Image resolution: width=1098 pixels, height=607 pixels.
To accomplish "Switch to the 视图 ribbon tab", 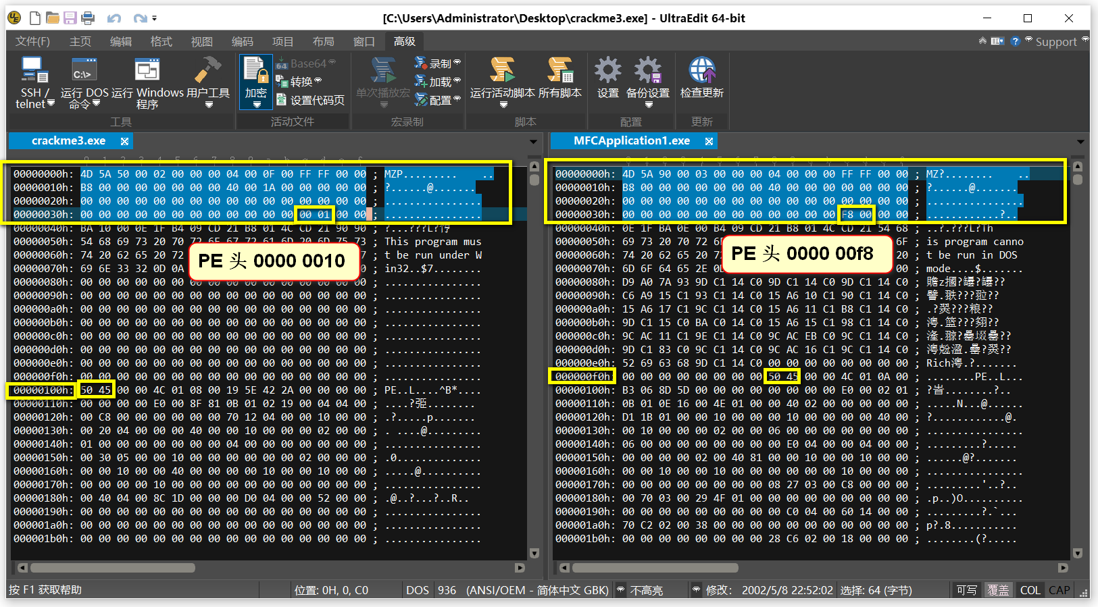I will pos(201,41).
